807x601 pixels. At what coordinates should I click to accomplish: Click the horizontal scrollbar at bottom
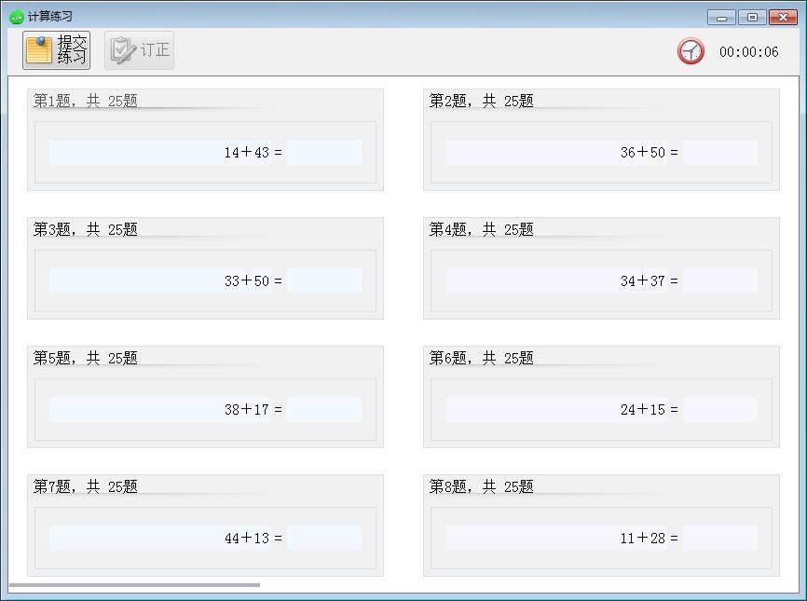pos(135,585)
